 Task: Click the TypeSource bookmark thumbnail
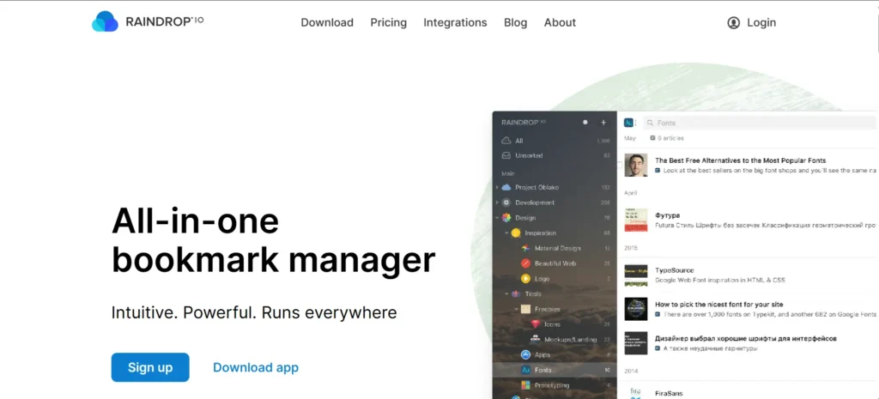(636, 275)
